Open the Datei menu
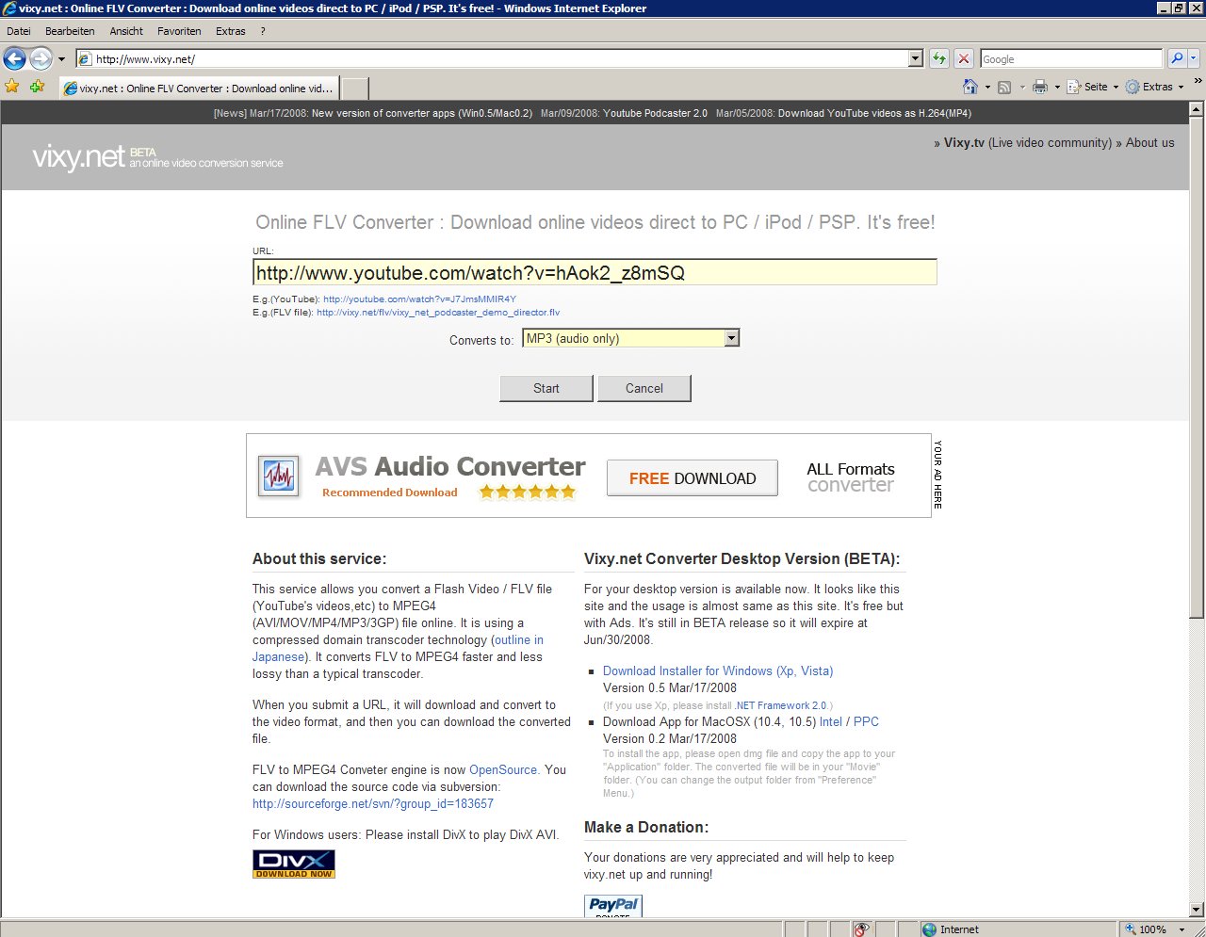Viewport: 1206px width, 937px height. (x=19, y=31)
